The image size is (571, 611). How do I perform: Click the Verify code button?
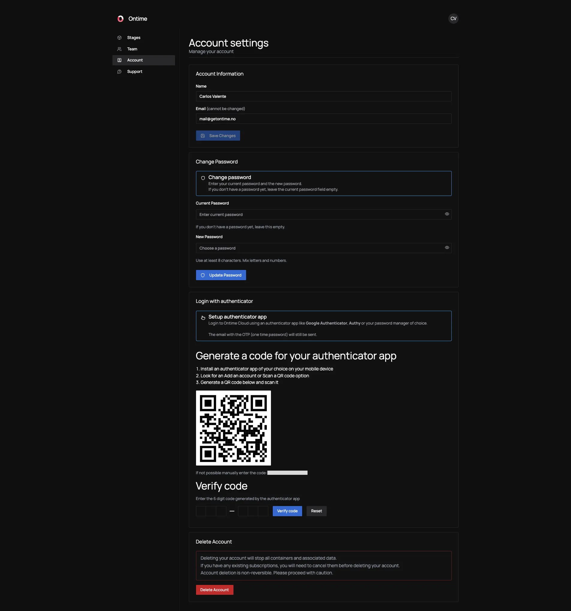click(287, 511)
